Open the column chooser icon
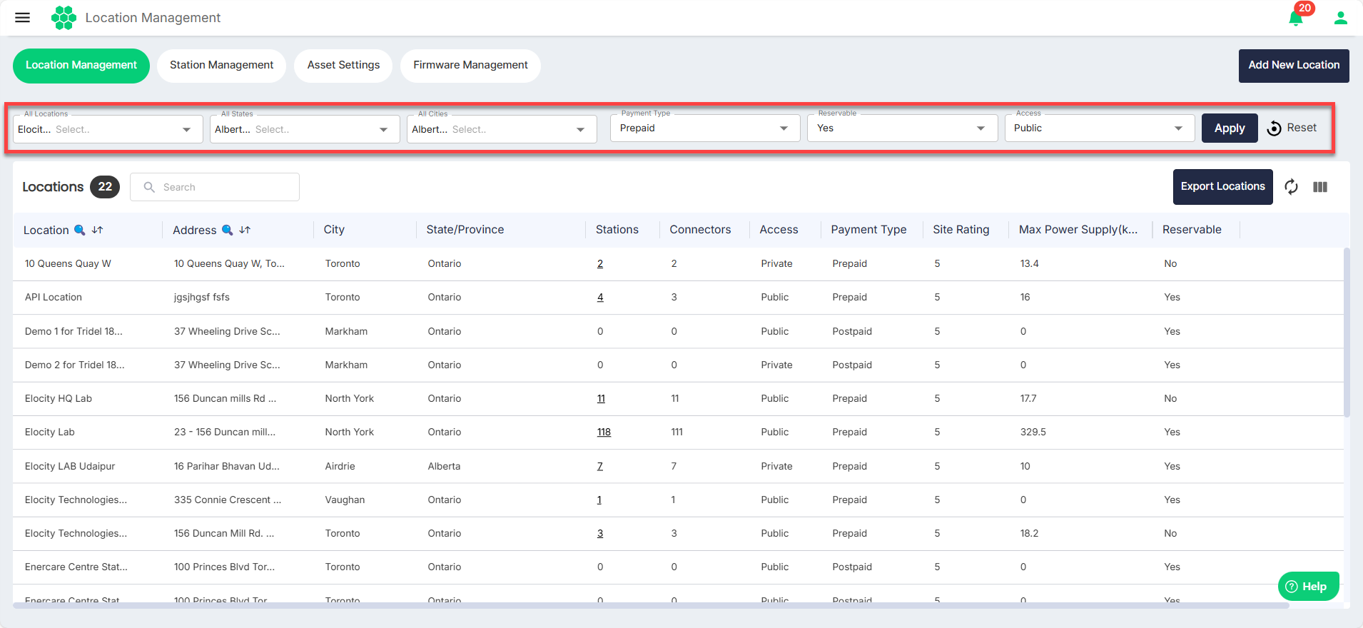Image resolution: width=1363 pixels, height=628 pixels. click(1320, 187)
